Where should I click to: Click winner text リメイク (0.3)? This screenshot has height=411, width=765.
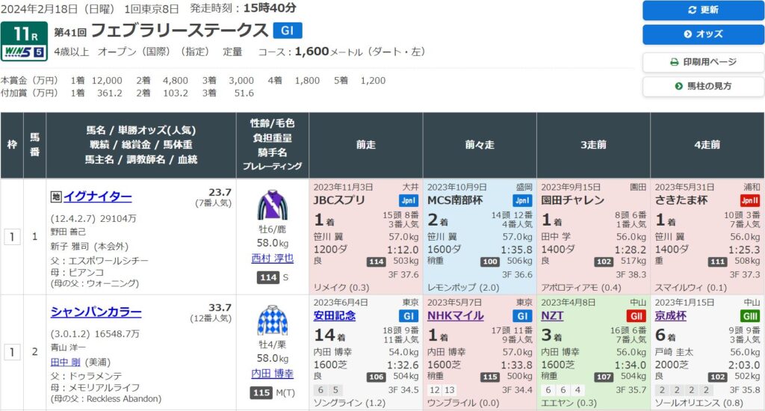point(341,288)
